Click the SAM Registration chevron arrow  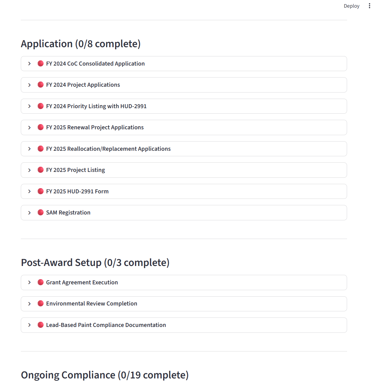(x=29, y=213)
